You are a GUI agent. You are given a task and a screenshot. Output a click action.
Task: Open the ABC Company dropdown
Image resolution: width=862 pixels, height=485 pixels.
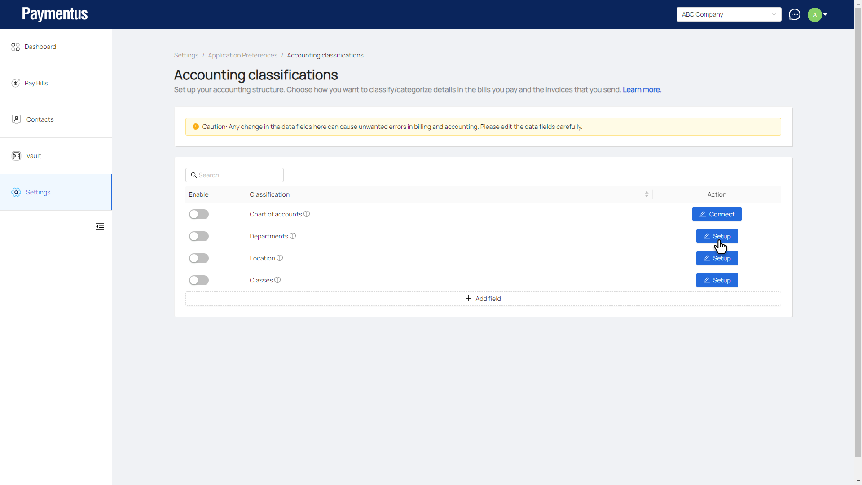point(728,14)
